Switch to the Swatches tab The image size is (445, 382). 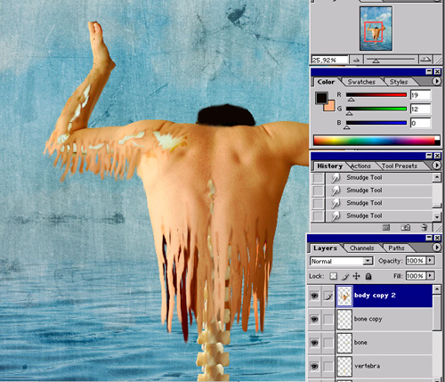[x=361, y=82]
